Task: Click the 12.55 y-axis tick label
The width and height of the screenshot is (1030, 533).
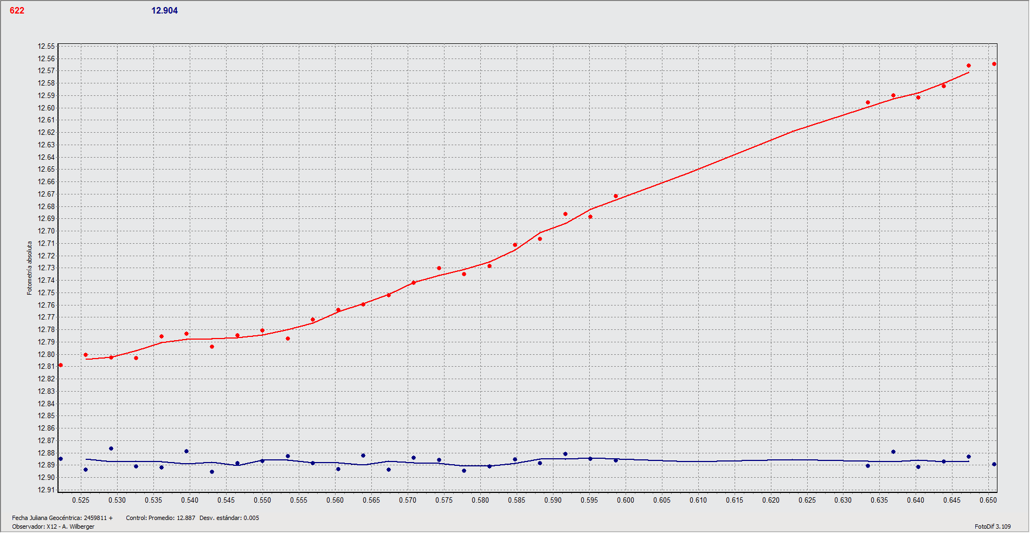Action: (46, 47)
